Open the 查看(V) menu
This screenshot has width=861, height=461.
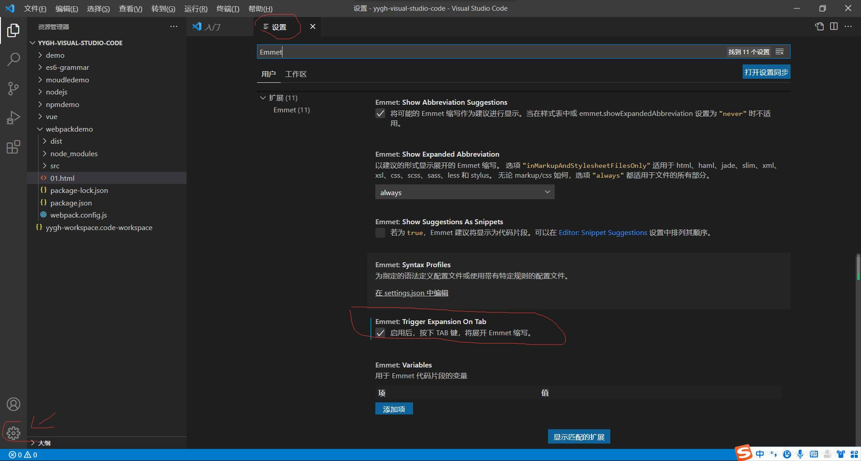click(x=130, y=9)
